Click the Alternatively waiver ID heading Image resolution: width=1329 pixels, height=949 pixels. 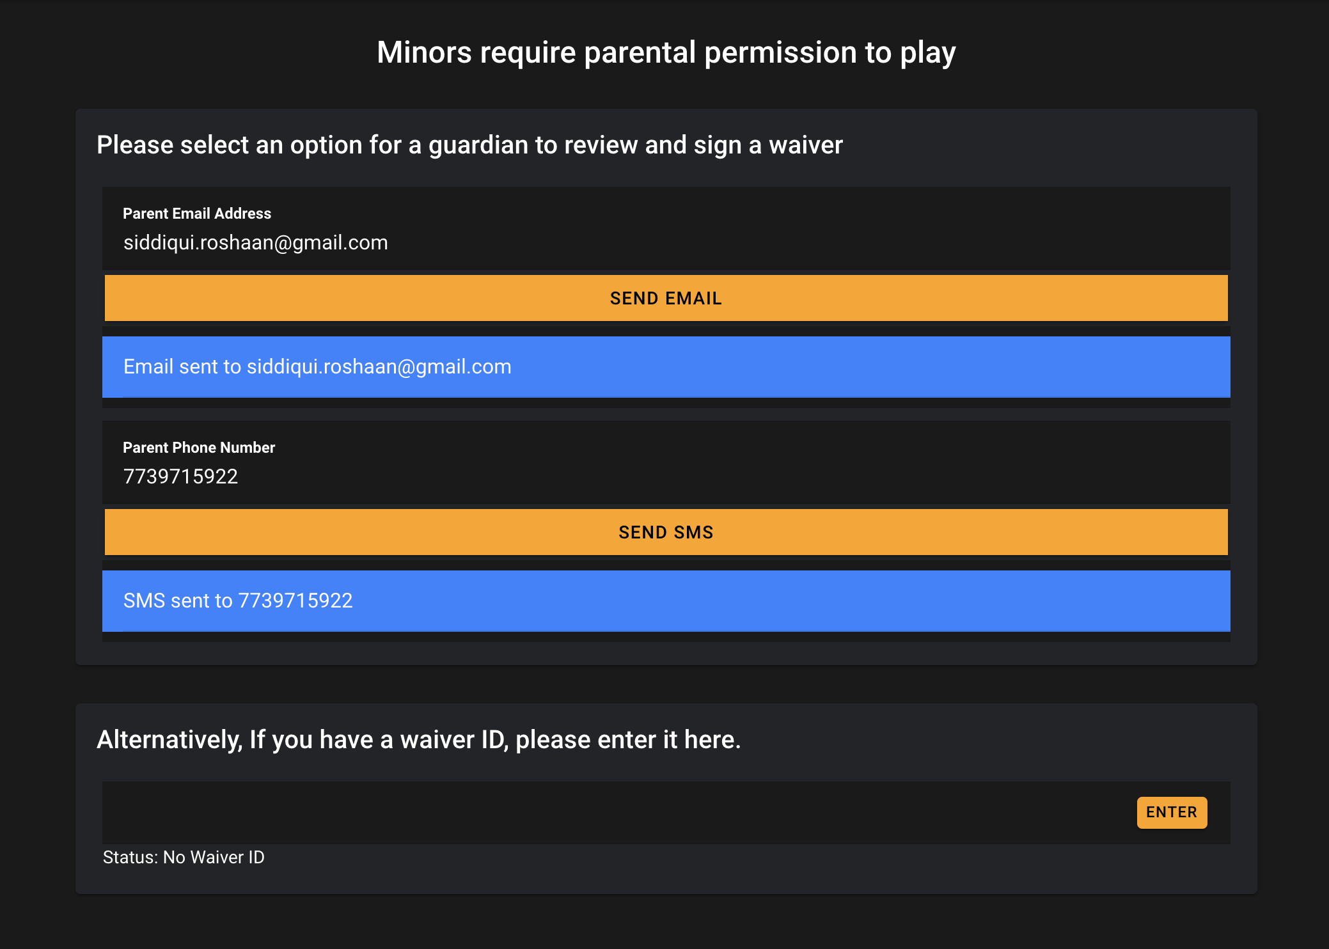[x=419, y=740]
